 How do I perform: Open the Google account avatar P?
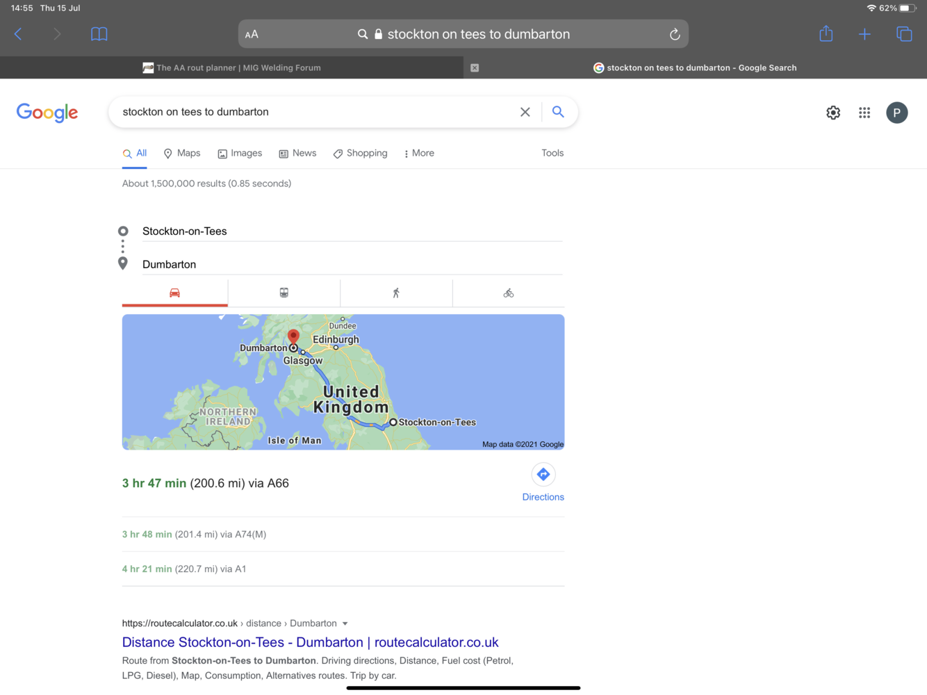pos(897,113)
